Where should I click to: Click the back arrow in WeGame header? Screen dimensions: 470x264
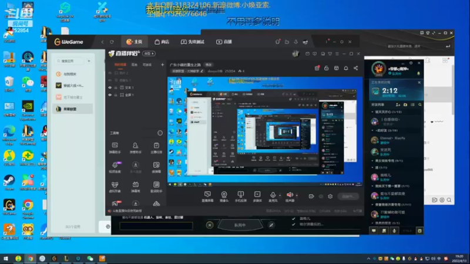tap(102, 42)
